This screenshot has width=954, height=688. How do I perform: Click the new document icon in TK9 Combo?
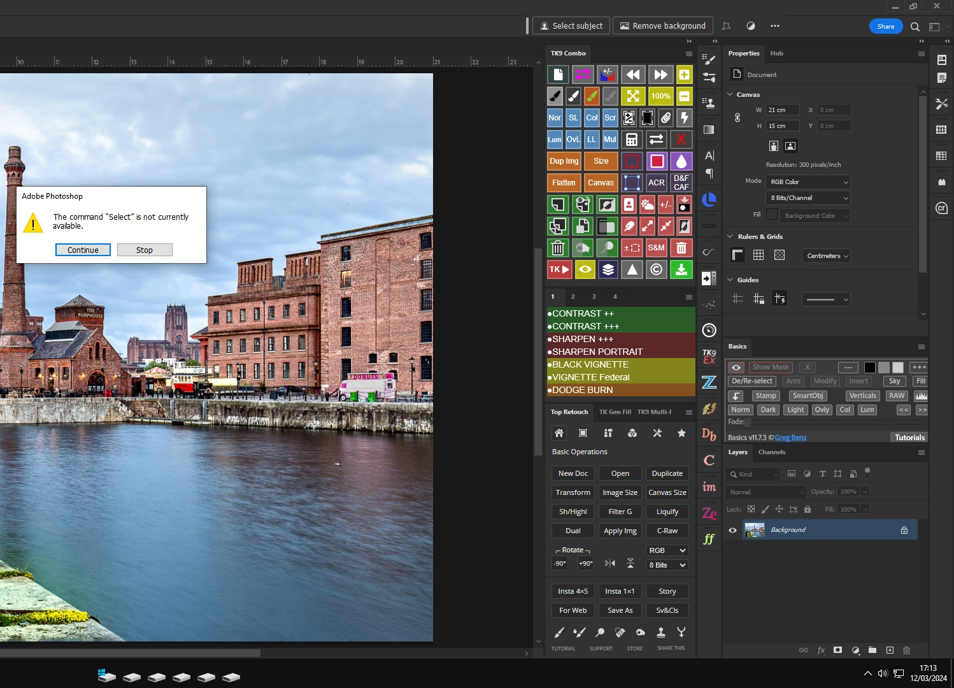click(558, 75)
